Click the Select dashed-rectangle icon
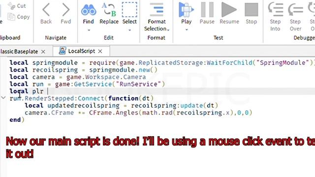This screenshot has height=177, width=315. [x=129, y=9]
